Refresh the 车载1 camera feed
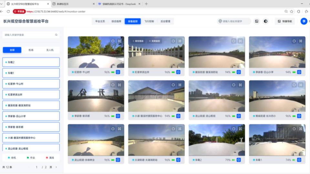 click(294, 129)
